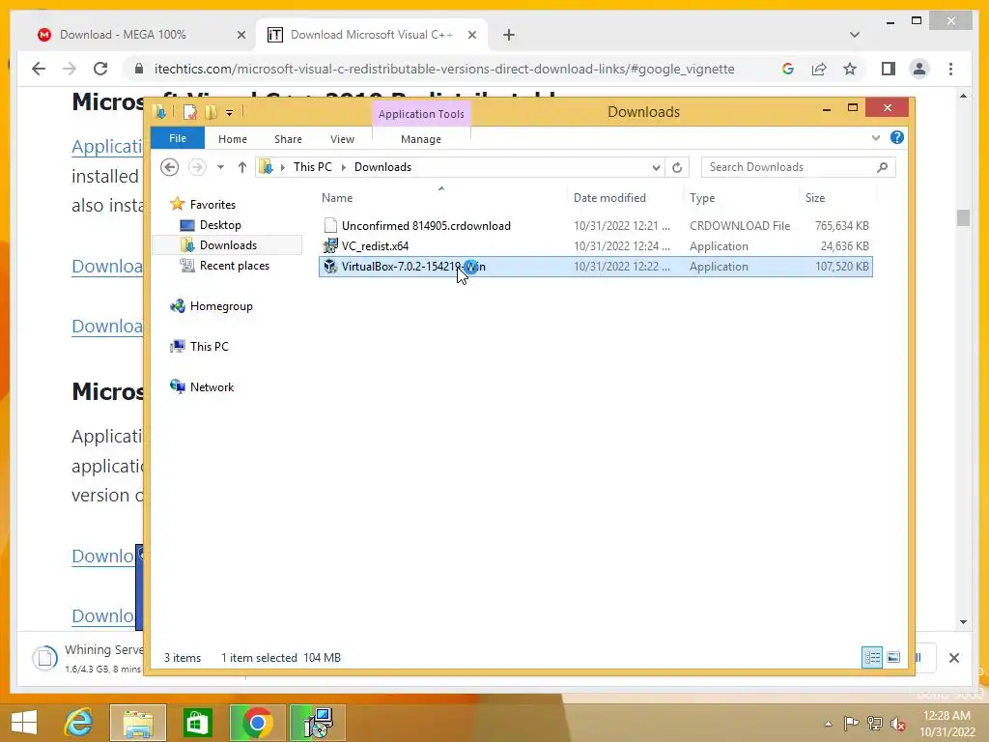989x742 pixels.
Task: Close the Microsoft Visual C++ tab
Action: [471, 35]
